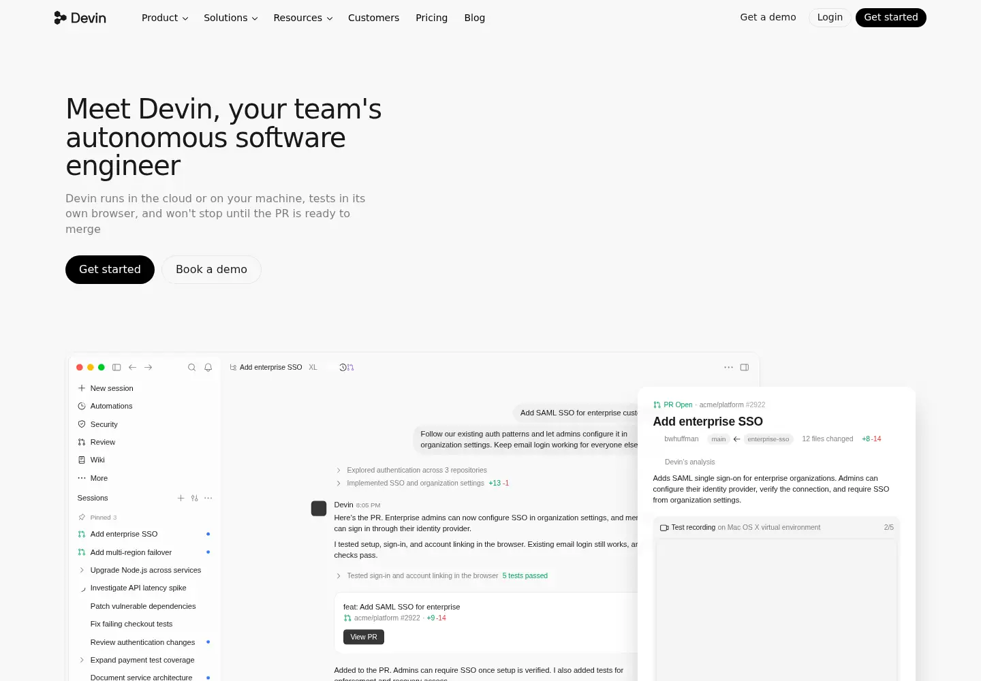
Task: Click the forward arrow in the app mockup
Action: point(149,367)
